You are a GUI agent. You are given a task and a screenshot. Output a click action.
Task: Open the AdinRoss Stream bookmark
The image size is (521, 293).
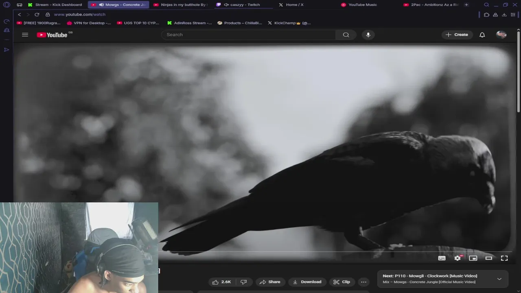point(189,23)
